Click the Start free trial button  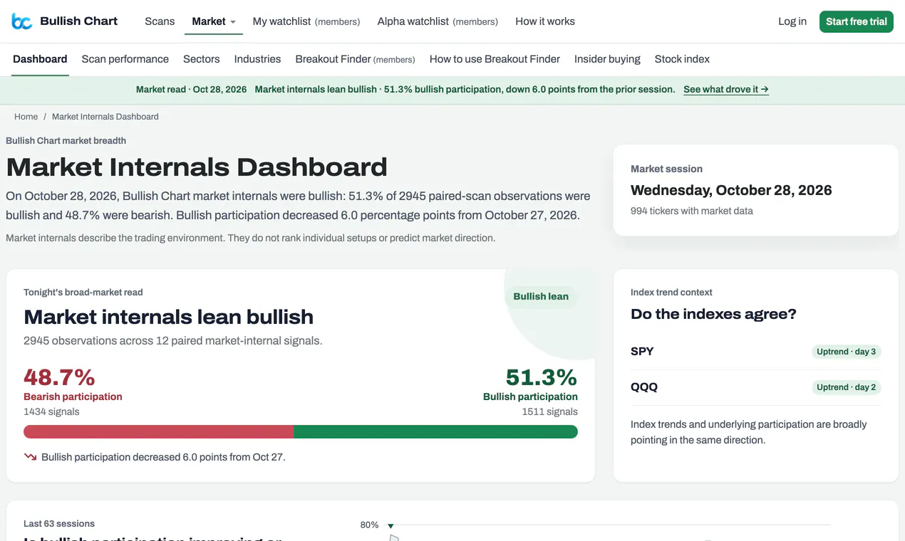coord(857,21)
